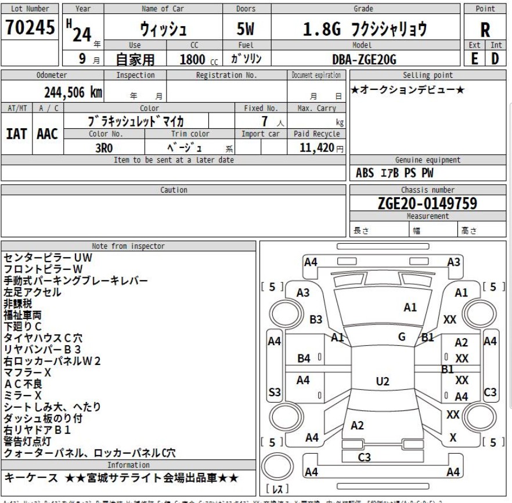
Task: Click the odometer reading 244,506 km
Action: (73, 92)
